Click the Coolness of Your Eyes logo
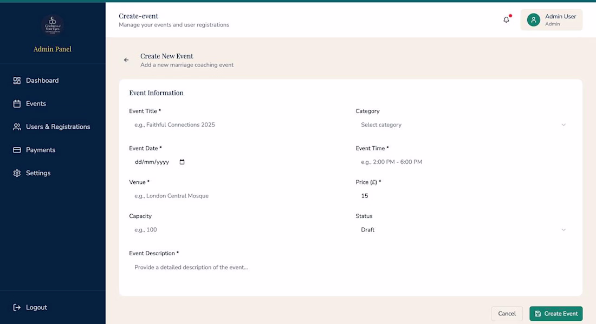The width and height of the screenshot is (596, 324). pyautogui.click(x=53, y=25)
